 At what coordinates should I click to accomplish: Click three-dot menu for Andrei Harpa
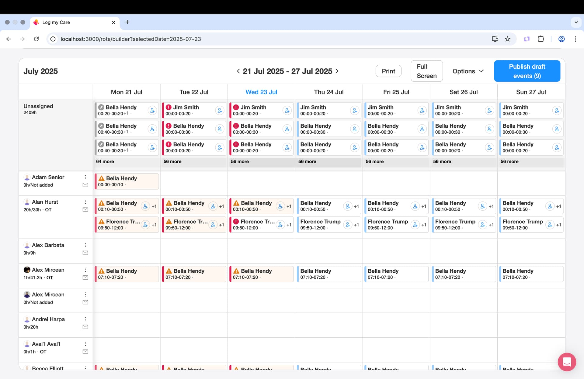point(85,319)
